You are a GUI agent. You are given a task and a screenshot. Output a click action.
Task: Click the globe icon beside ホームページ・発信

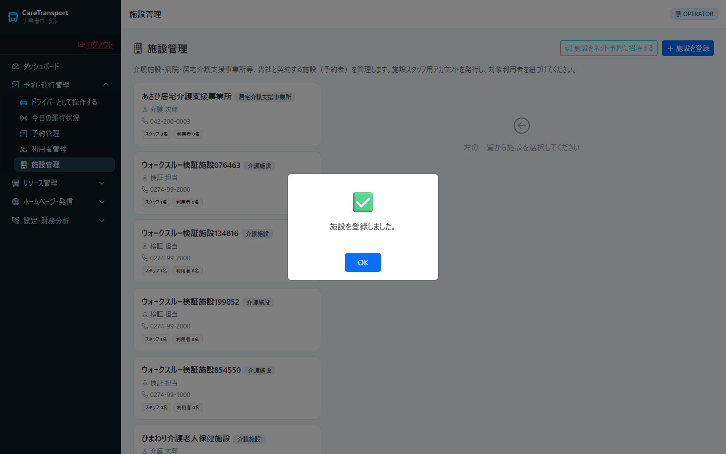click(16, 201)
